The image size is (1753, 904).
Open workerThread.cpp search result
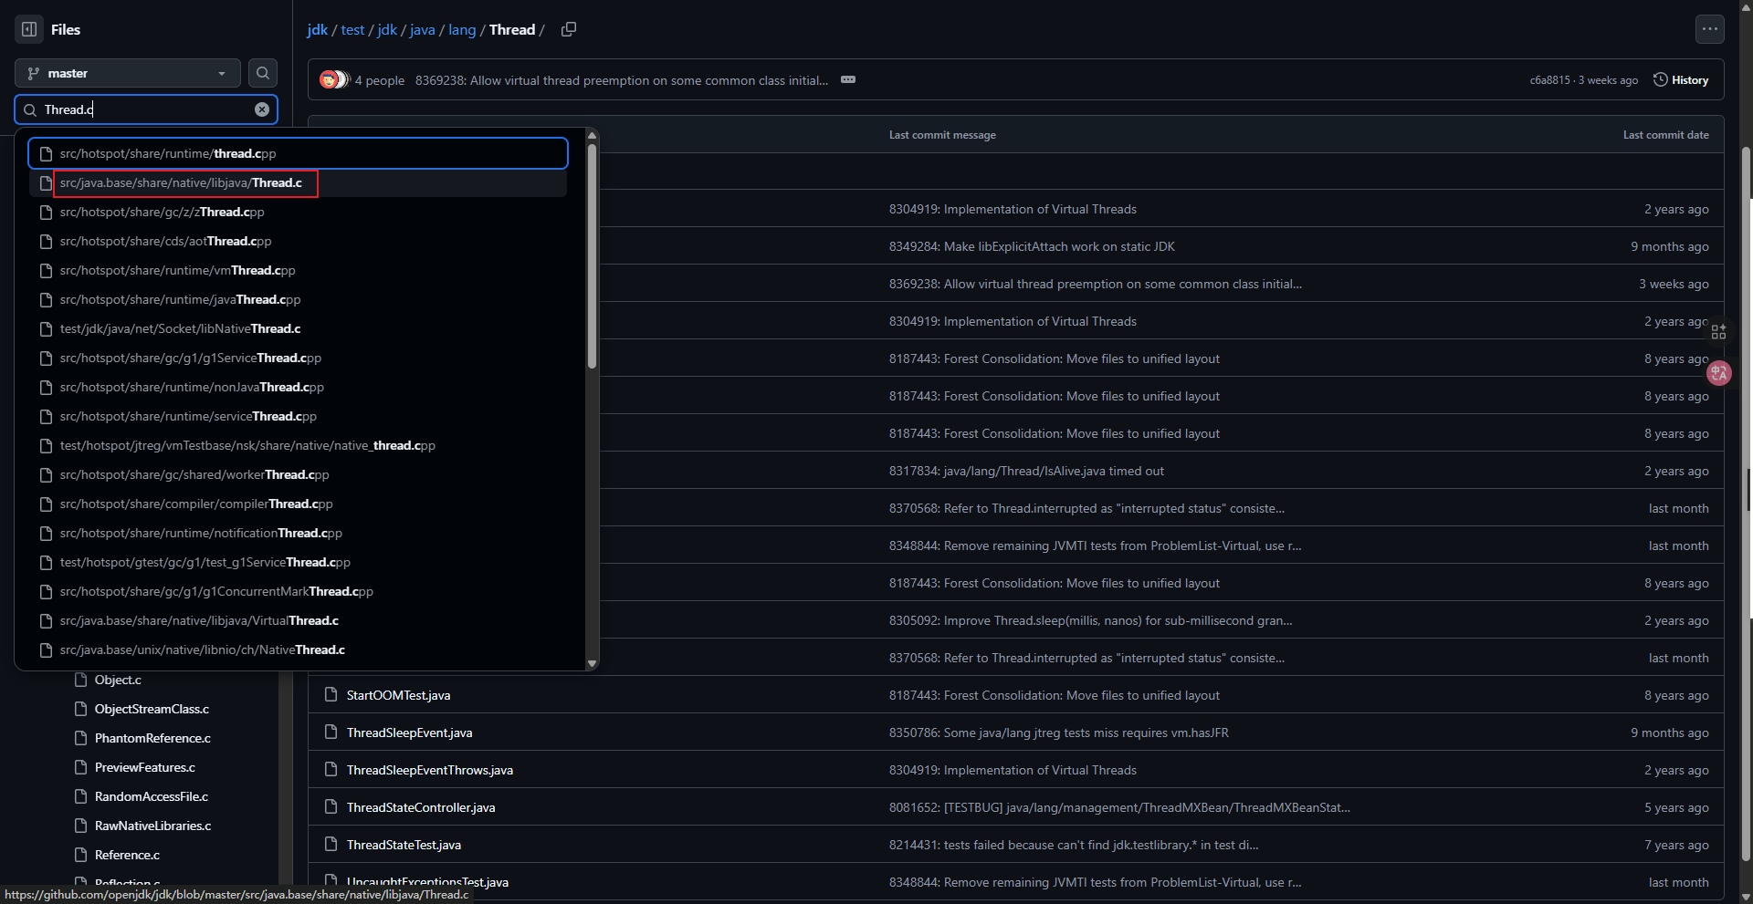point(298,474)
